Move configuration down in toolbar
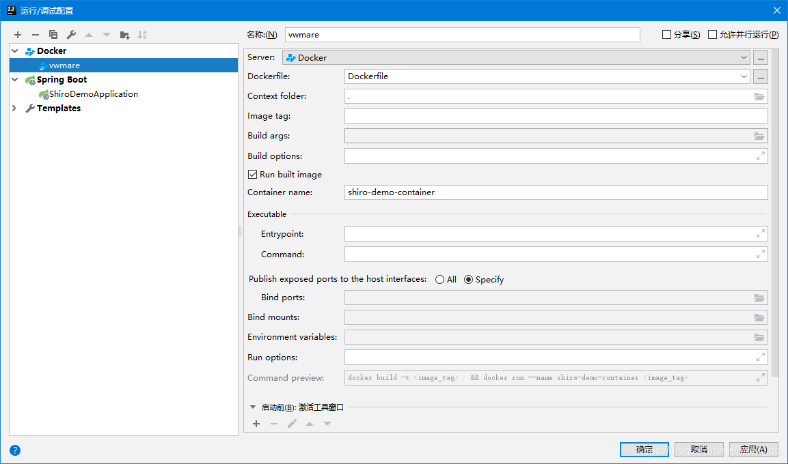Image resolution: width=788 pixels, height=464 pixels. coord(107,35)
